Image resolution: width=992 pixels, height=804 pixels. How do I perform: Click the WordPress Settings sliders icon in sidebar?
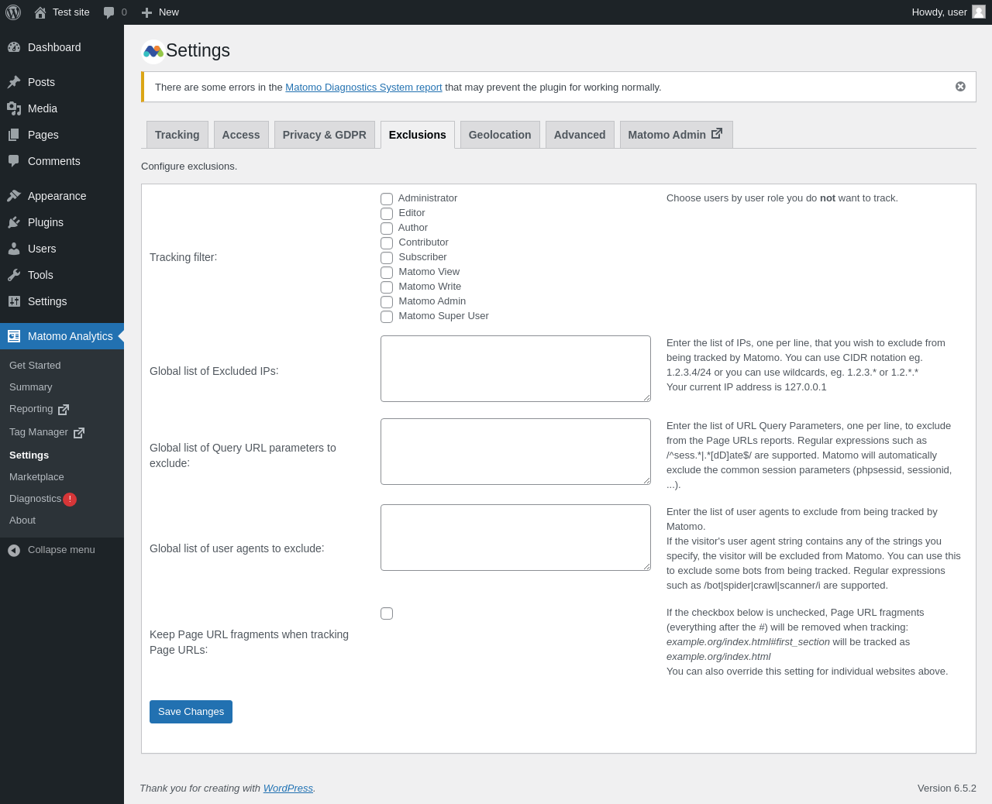(14, 301)
